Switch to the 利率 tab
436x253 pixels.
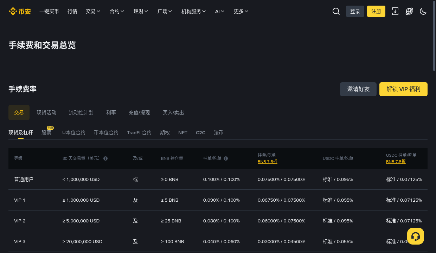[x=111, y=112]
